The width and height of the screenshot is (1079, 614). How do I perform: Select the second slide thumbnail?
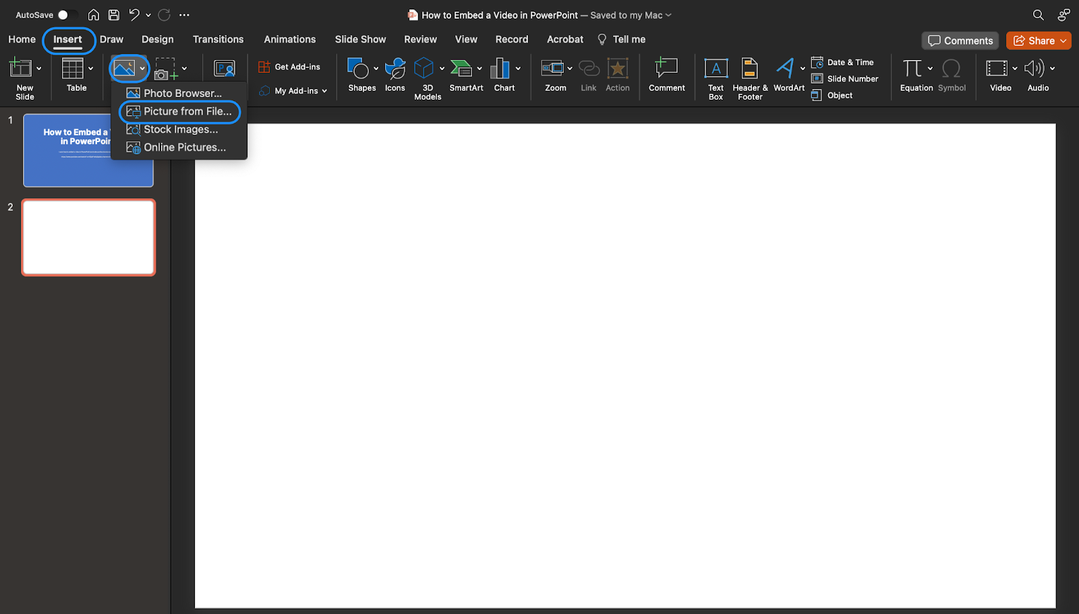click(x=88, y=237)
